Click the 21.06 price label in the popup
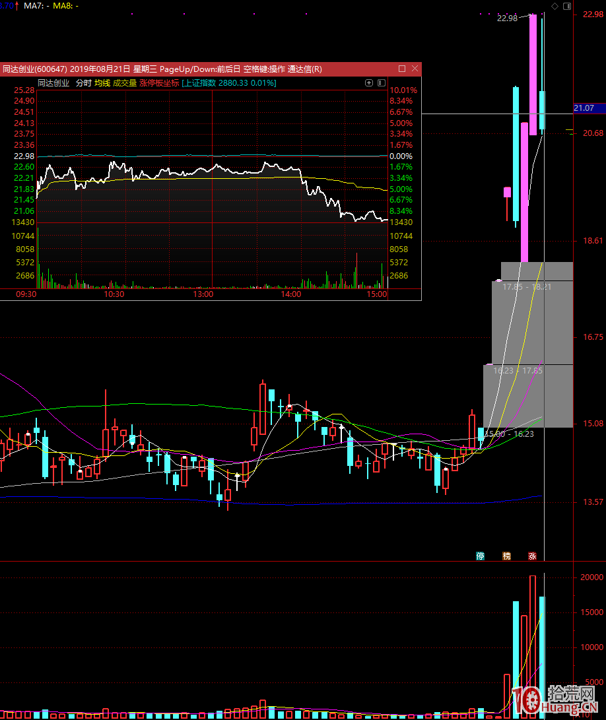606x720 pixels. click(x=24, y=211)
